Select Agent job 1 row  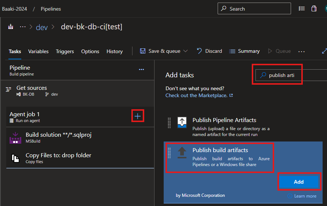point(80,117)
